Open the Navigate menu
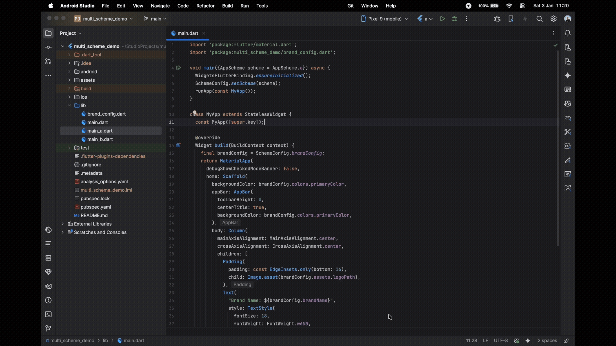The height and width of the screenshot is (346, 616). (x=160, y=6)
